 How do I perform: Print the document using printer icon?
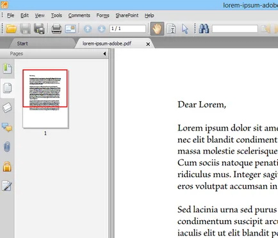pyautogui.click(x=56, y=29)
